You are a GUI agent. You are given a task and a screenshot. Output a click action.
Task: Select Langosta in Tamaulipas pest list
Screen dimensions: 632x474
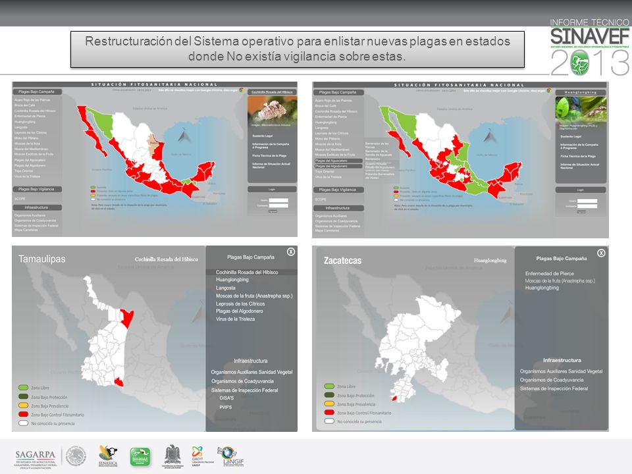pos(226,288)
